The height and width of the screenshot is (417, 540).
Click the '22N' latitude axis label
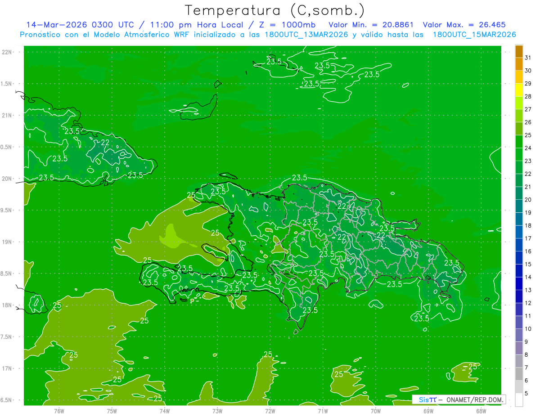click(x=7, y=52)
